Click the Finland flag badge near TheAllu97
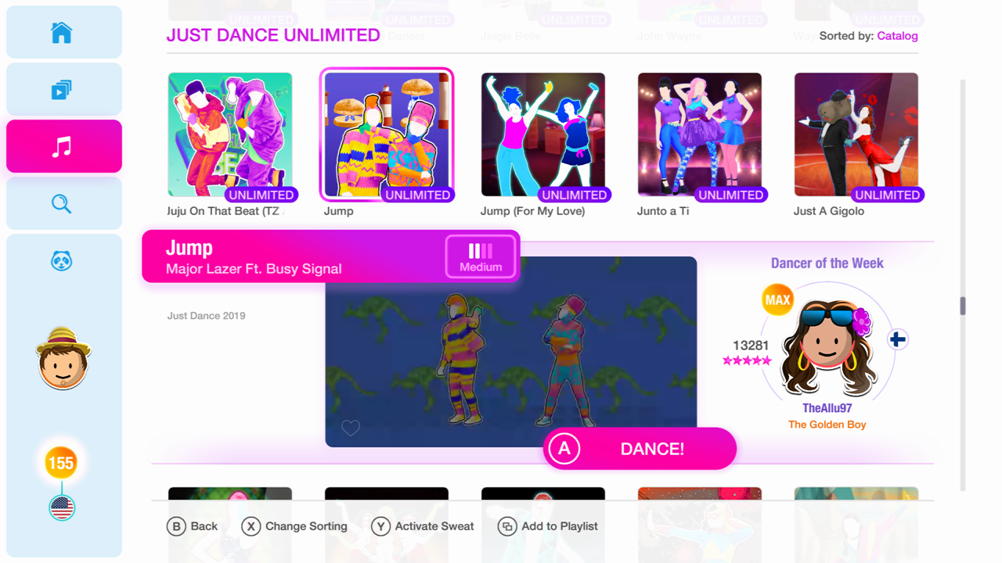The height and width of the screenshot is (563, 1002). click(898, 339)
